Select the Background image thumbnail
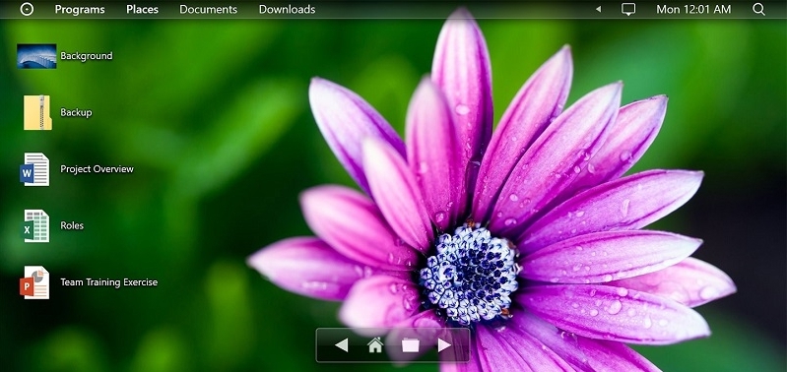 36,56
